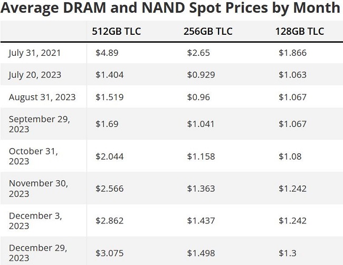343x265 pixels.
Task: Click the December 3, 2023 date cell
Action: click(x=35, y=221)
